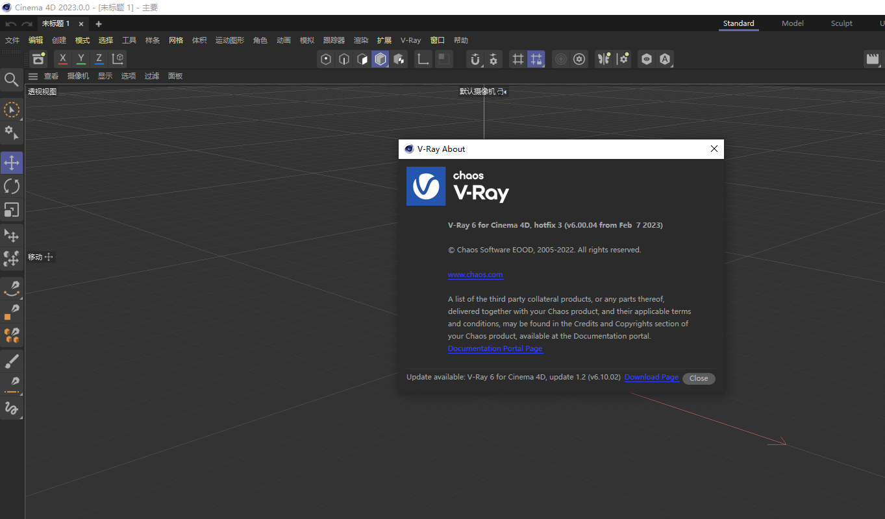Click the Axis modification icon
Viewport: 885px width, 519px height.
point(423,59)
